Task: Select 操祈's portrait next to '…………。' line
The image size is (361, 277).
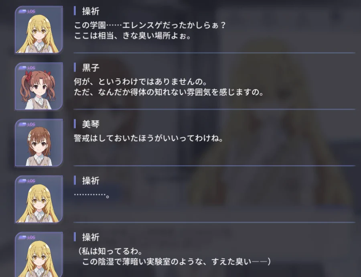Action: [x=39, y=200]
